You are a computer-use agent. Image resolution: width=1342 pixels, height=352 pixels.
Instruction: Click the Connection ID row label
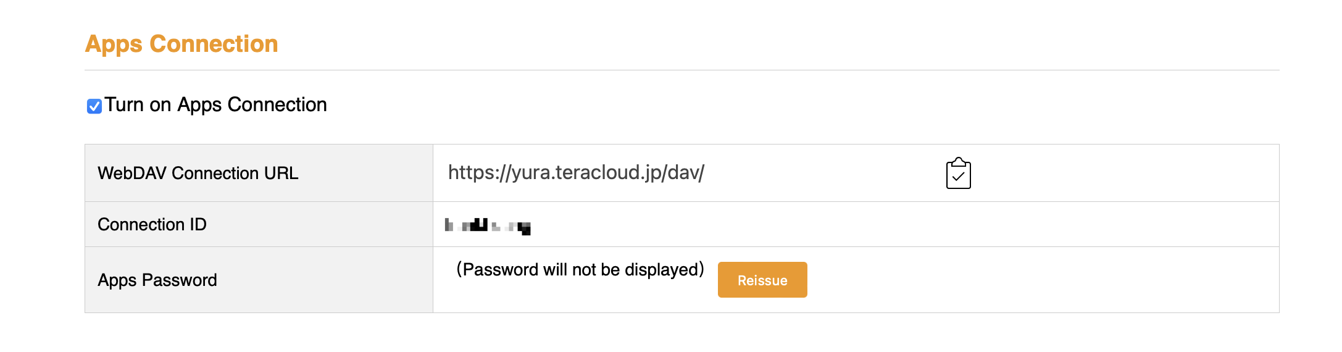pyautogui.click(x=152, y=225)
